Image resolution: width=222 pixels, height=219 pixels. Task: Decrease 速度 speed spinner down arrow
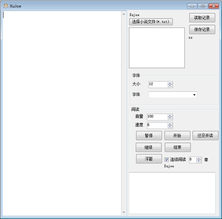(170, 127)
